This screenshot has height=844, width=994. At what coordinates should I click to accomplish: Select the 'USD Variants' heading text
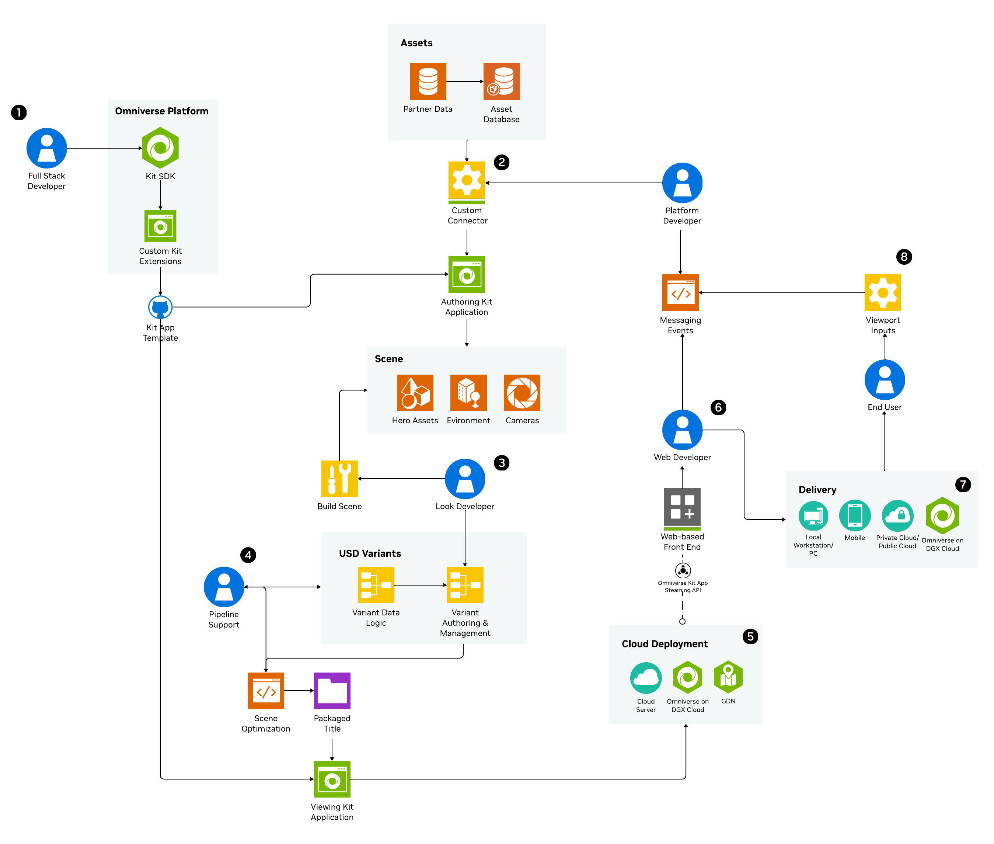tap(370, 553)
